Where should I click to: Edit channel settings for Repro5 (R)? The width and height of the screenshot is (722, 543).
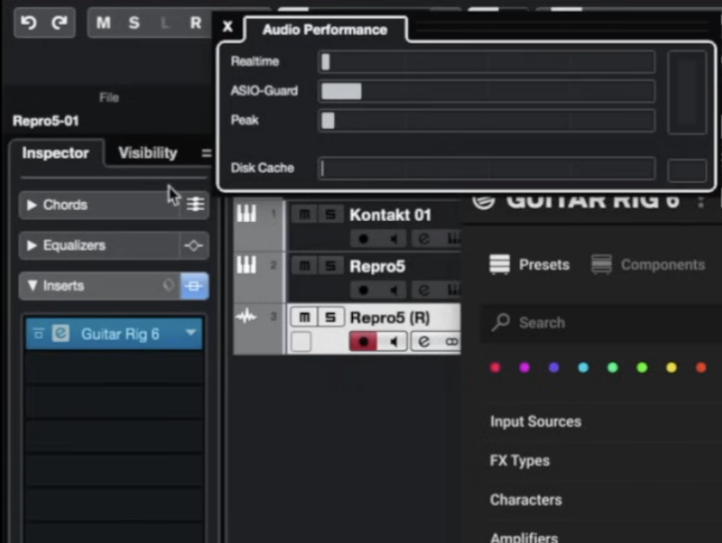tap(423, 341)
